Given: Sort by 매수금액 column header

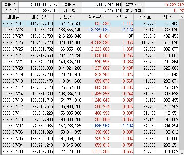Looking at the screenshot, I should coord(39,17).
